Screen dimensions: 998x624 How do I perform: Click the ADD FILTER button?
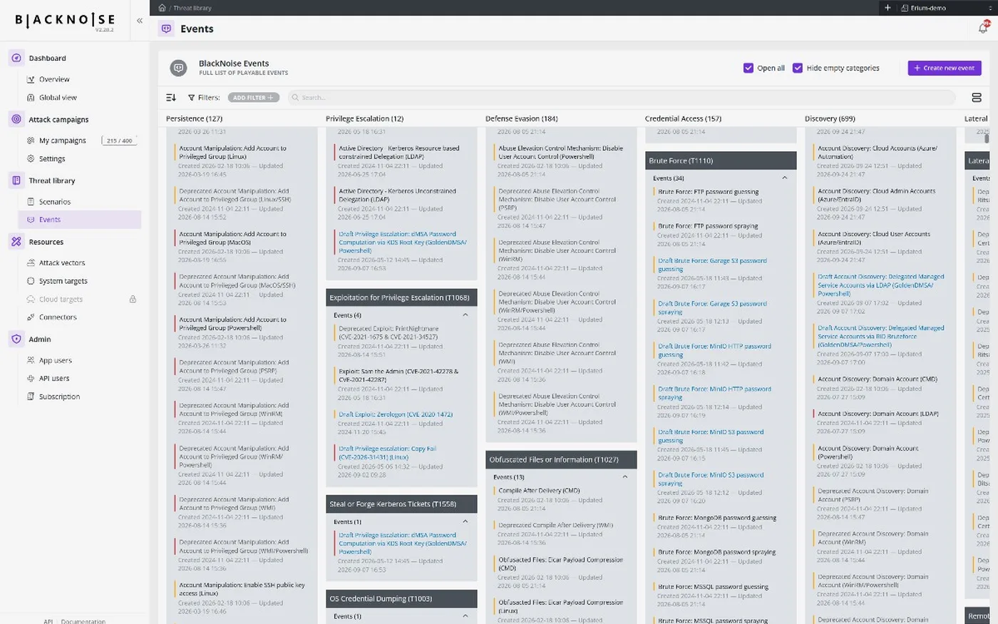point(253,98)
